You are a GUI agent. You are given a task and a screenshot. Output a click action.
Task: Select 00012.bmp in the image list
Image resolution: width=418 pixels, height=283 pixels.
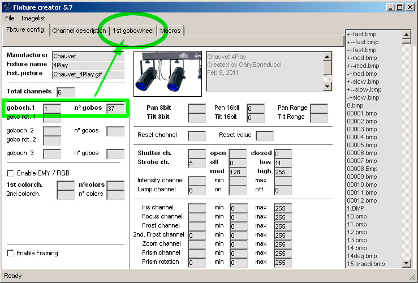pyautogui.click(x=362, y=200)
